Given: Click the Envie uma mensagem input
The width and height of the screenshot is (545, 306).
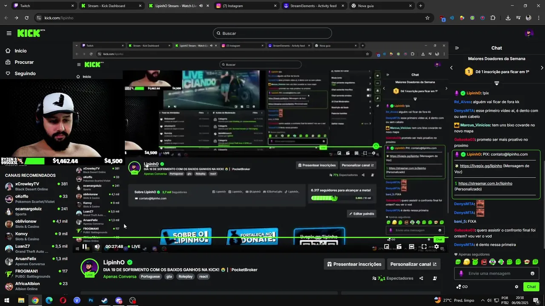Looking at the screenshot, I should pos(496,273).
